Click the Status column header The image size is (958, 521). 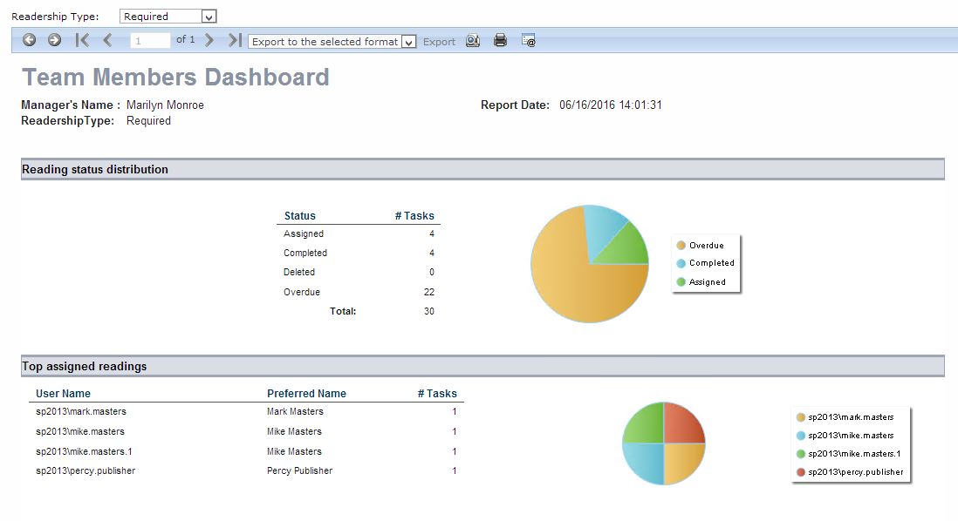[x=300, y=216]
